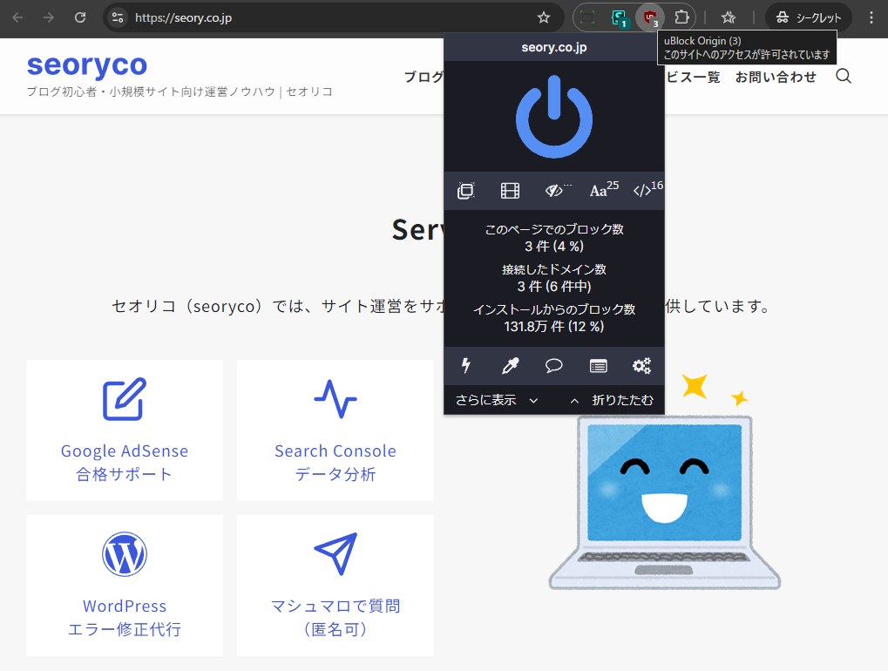Open the Chrome extensions puzzle icon
The height and width of the screenshot is (671, 888).
681,17
